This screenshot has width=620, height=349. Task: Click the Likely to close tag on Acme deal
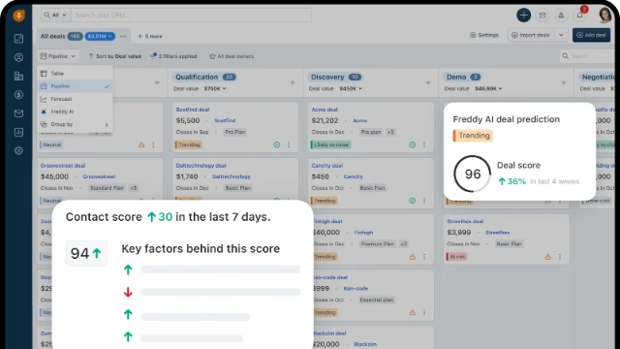click(331, 144)
